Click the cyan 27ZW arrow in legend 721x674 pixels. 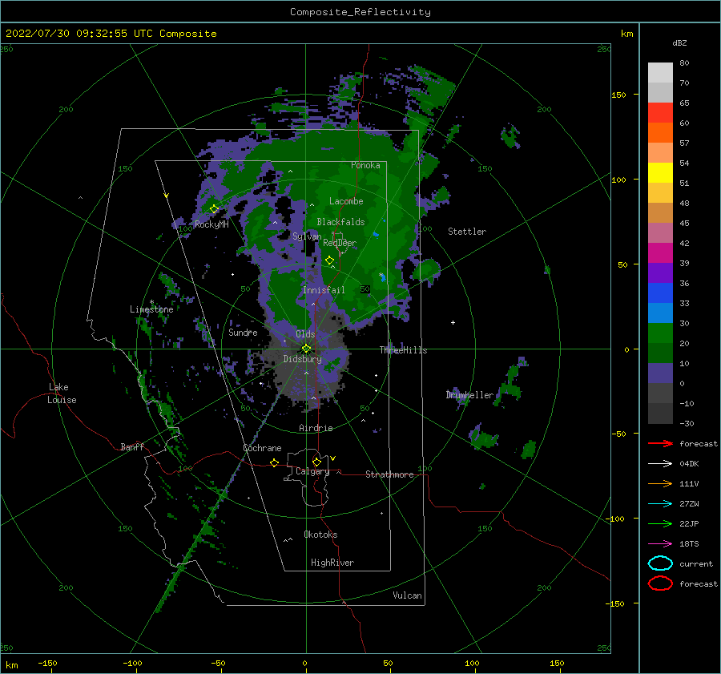point(660,503)
